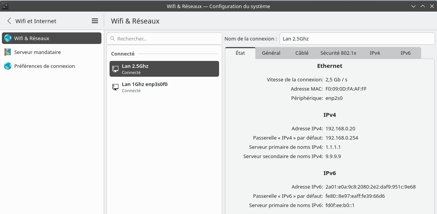Image resolution: width=437 pixels, height=214 pixels.
Task: Switch to the Général tab
Action: pos(271,53)
